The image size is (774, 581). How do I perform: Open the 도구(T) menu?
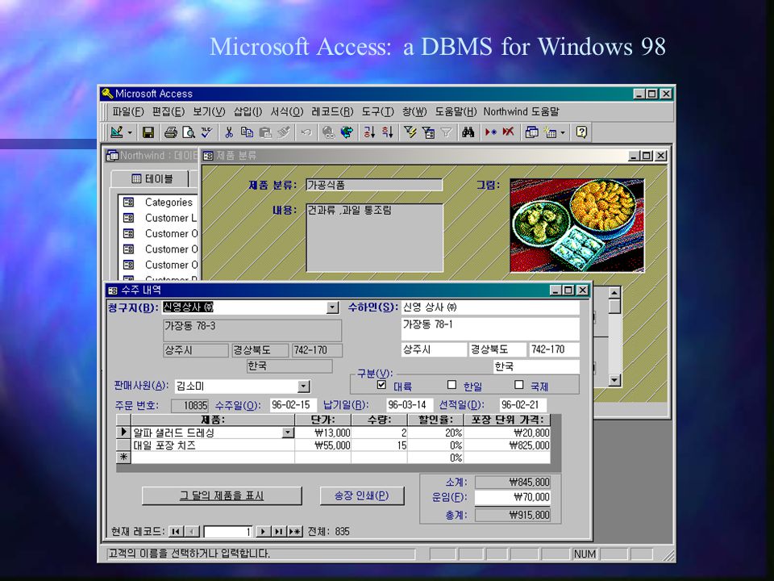377,111
